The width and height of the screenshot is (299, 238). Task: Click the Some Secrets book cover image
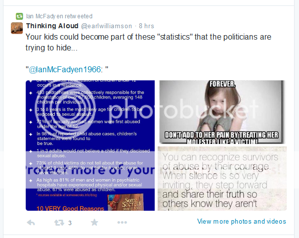tap(125, 202)
